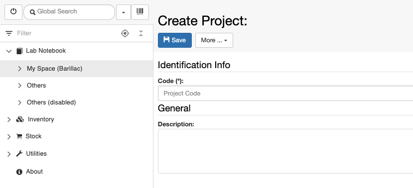The image size is (413, 188).
Task: Open the search options dropdown arrow
Action: (124, 12)
